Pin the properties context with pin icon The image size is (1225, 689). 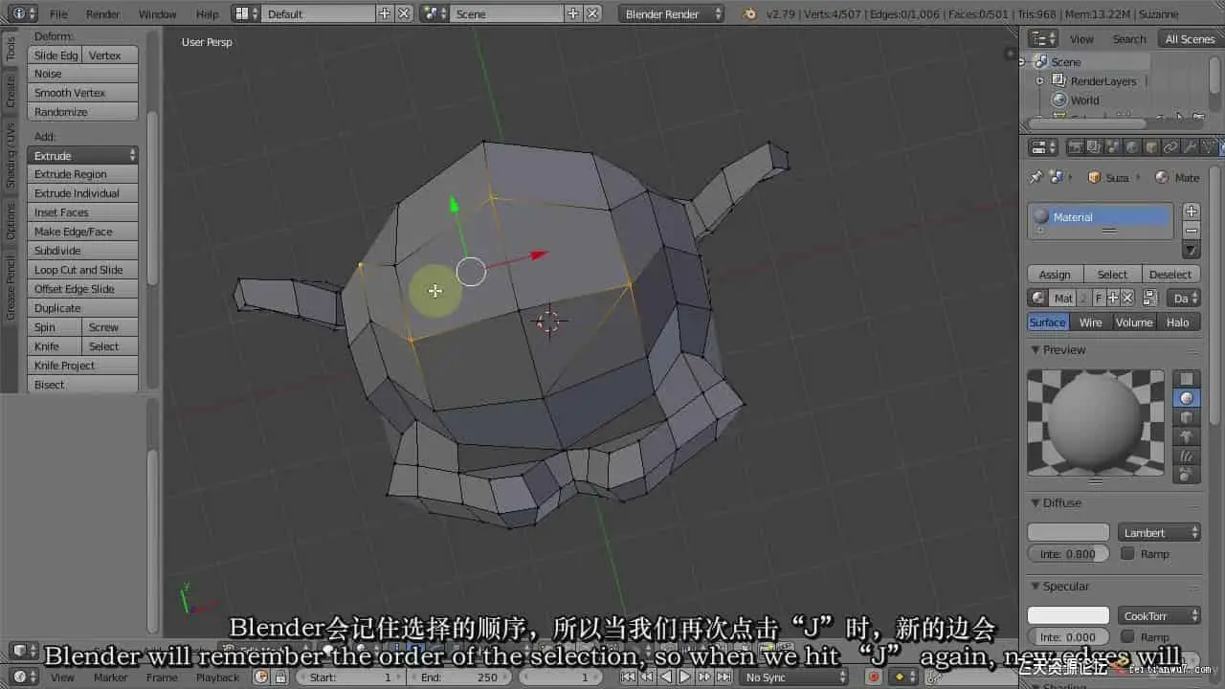(x=1036, y=177)
